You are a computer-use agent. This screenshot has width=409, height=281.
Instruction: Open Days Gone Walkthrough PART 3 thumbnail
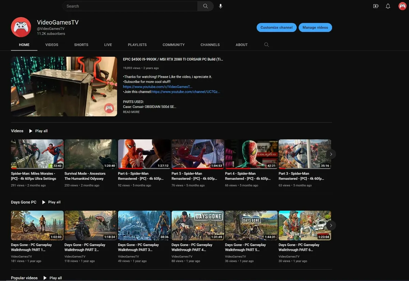144,225
